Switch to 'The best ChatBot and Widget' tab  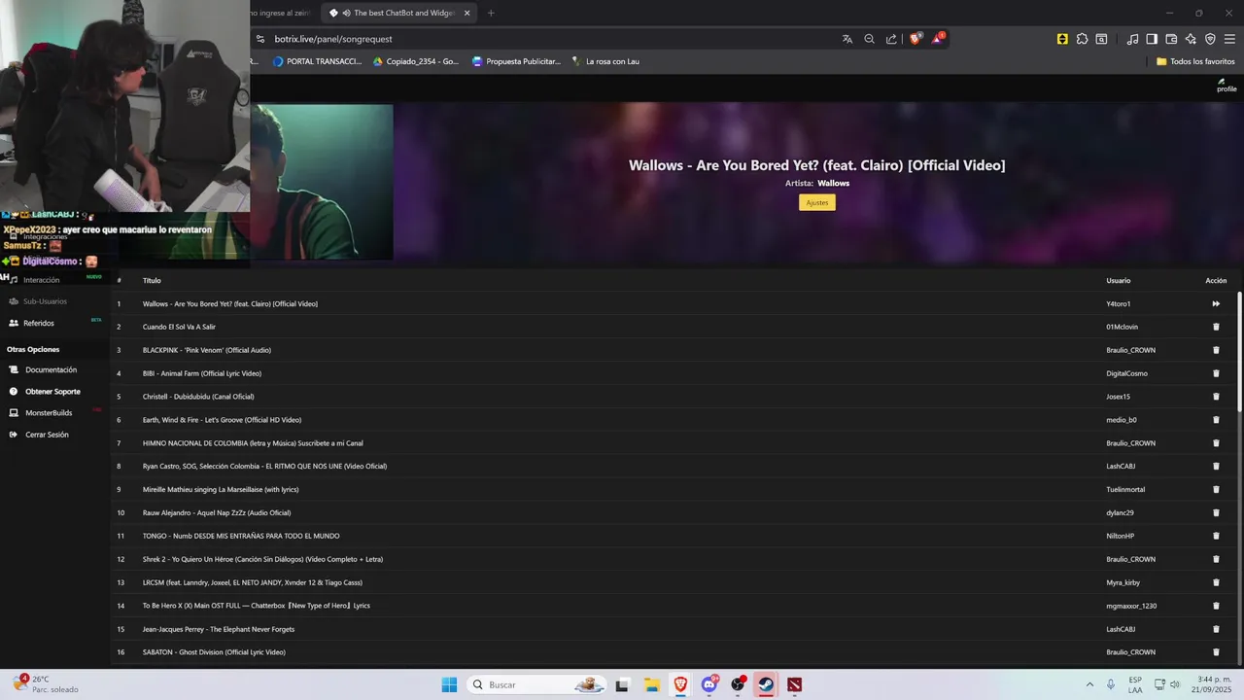(398, 13)
